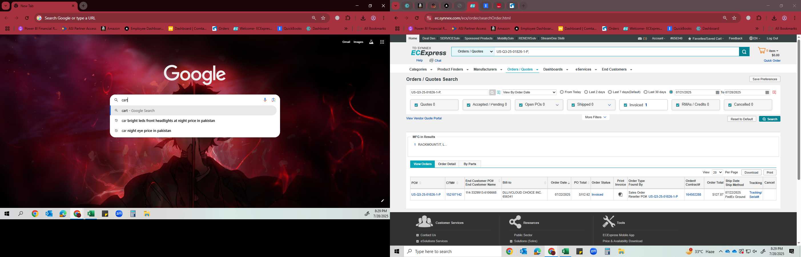Expand the Open POs chevron
Viewport: 801px width, 257px height.
(557, 105)
